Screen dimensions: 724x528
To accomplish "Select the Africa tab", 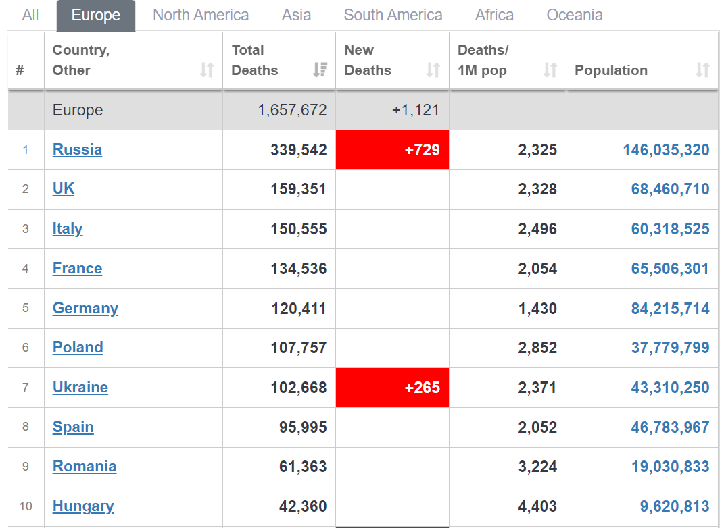I will coord(494,16).
